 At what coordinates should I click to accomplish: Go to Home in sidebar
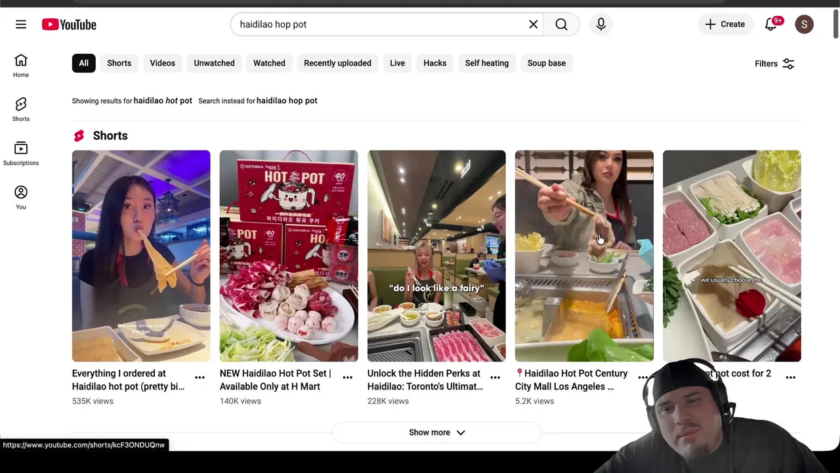[21, 66]
